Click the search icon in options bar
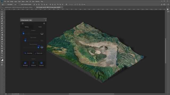The width and height of the screenshot is (170, 95). tap(162, 4)
